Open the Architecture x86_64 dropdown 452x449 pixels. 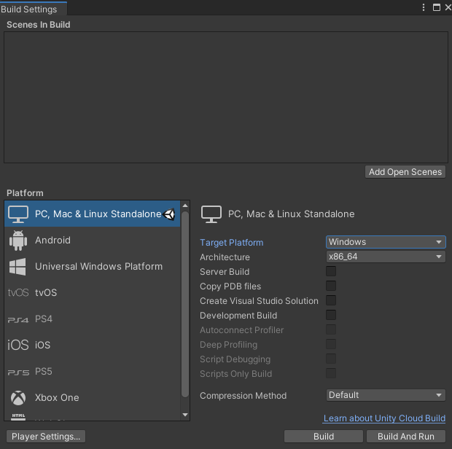(x=386, y=257)
